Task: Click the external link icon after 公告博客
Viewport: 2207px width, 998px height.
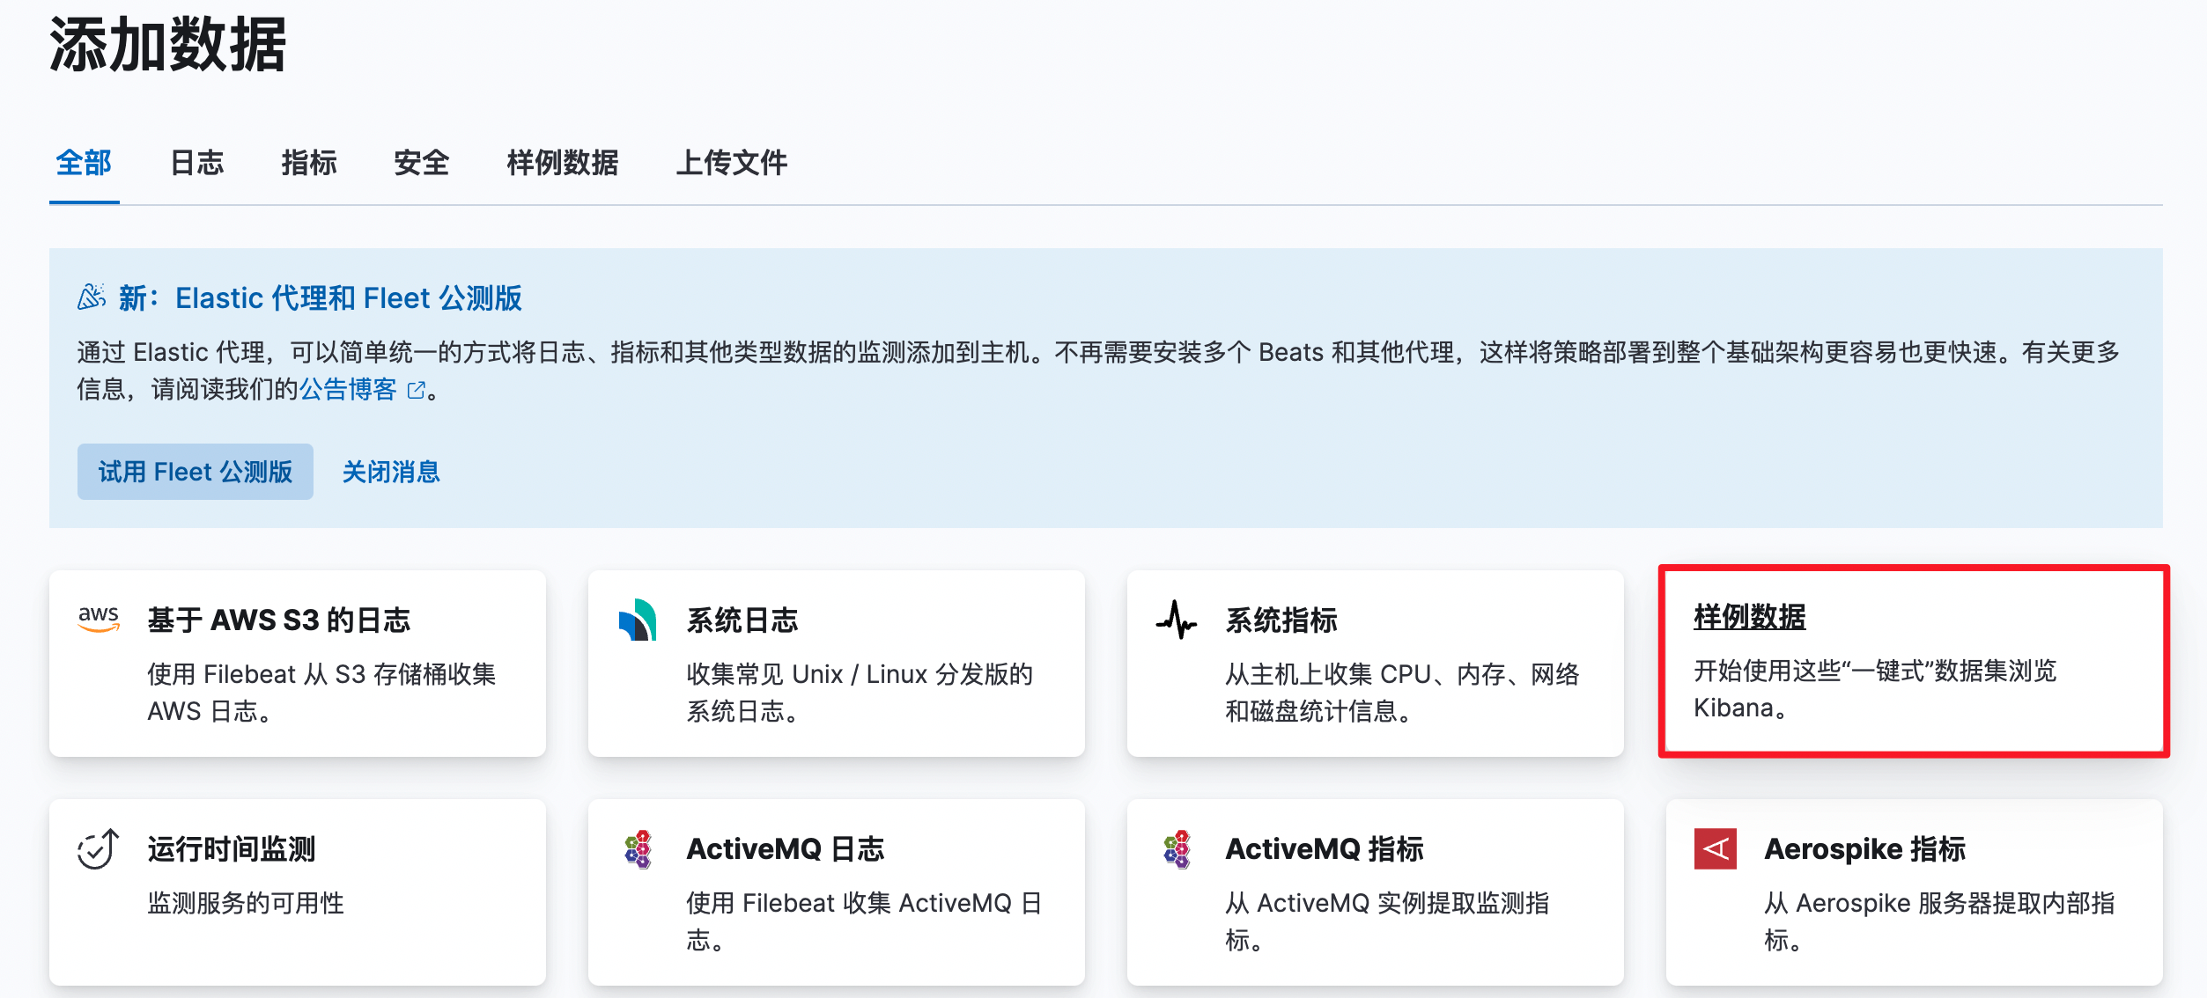Action: 417,390
